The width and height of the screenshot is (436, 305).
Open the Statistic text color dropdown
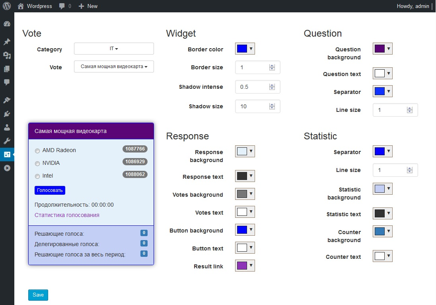point(383,213)
